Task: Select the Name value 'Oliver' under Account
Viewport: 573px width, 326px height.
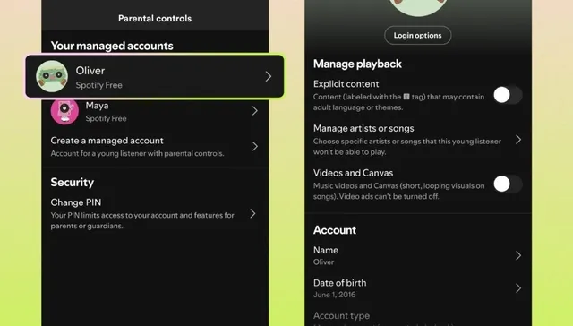Action: 324,262
